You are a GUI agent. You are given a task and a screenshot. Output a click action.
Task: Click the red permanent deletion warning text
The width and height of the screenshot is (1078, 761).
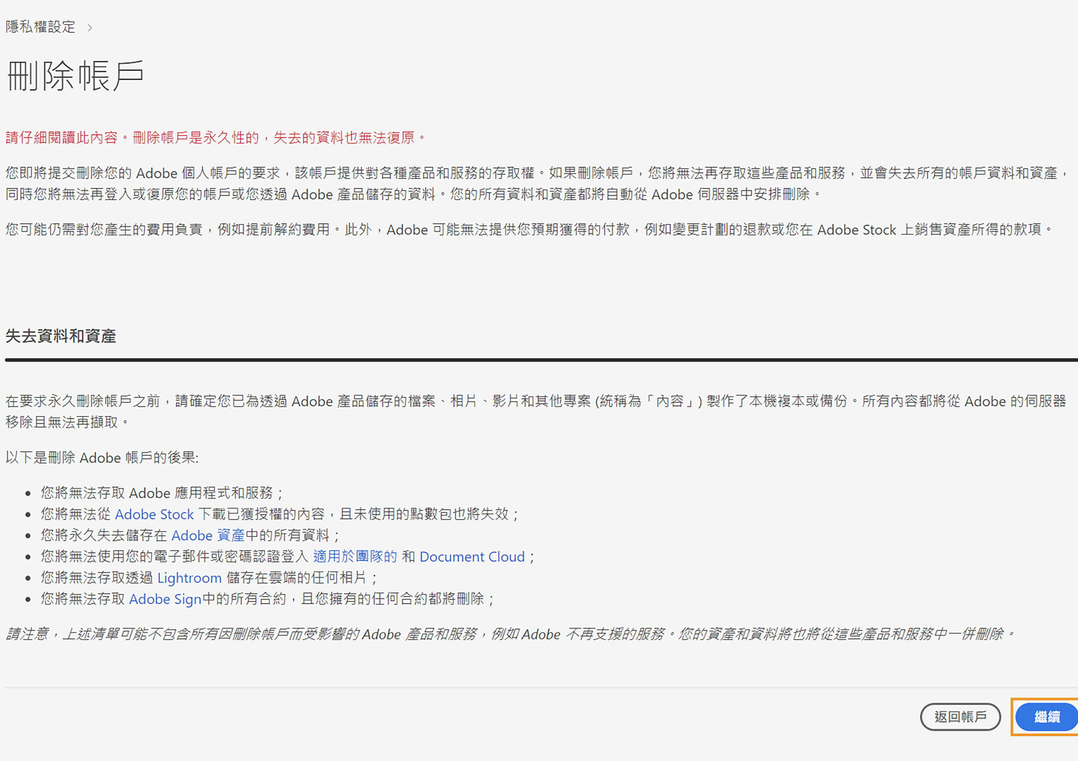coord(216,137)
